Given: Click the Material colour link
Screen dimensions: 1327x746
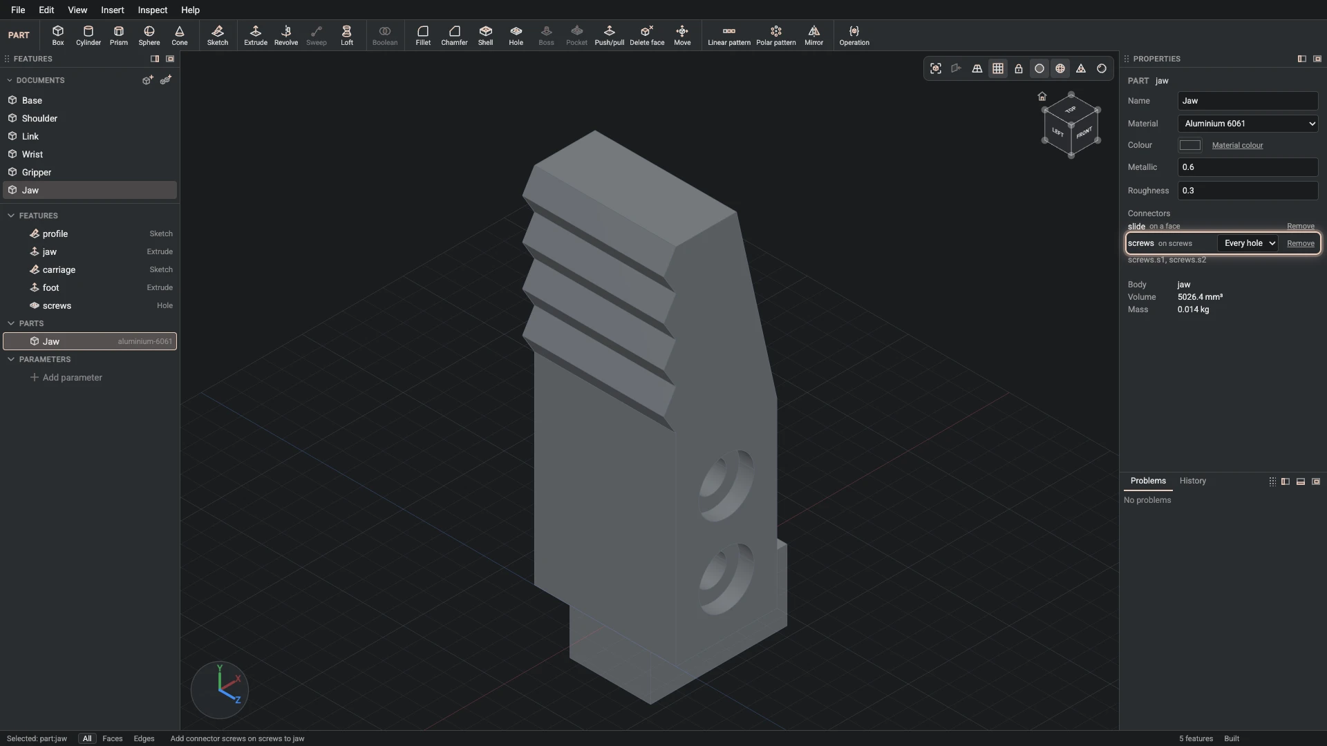Looking at the screenshot, I should click(x=1237, y=145).
